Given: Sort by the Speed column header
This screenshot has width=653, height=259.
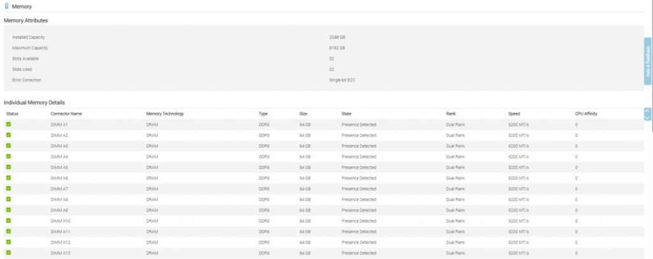Looking at the screenshot, I should 514,114.
